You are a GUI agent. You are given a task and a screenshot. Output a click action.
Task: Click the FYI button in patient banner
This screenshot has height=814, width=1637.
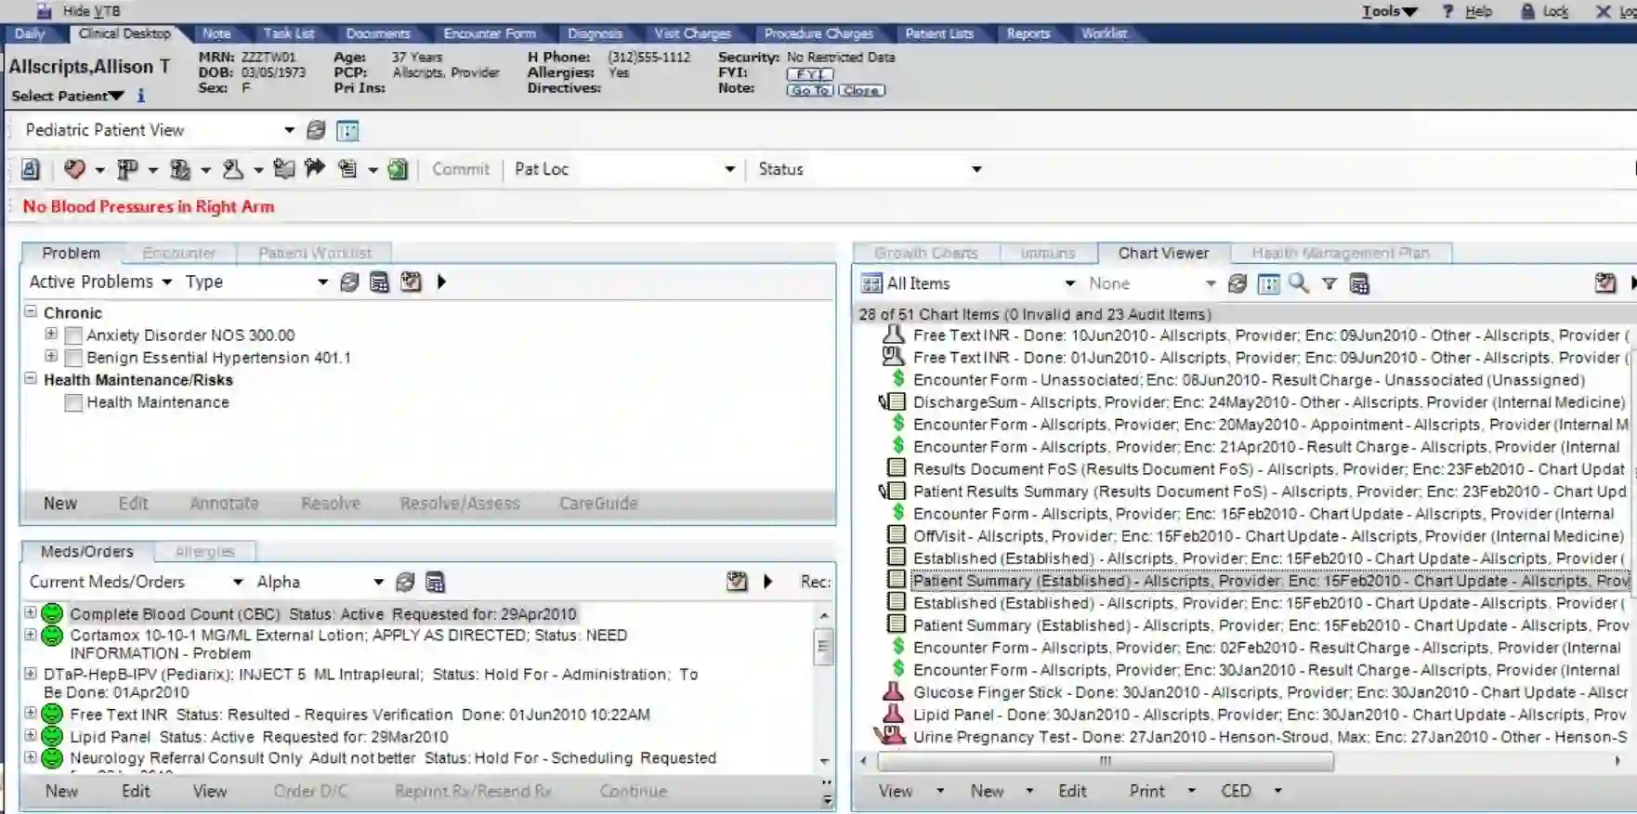810,73
